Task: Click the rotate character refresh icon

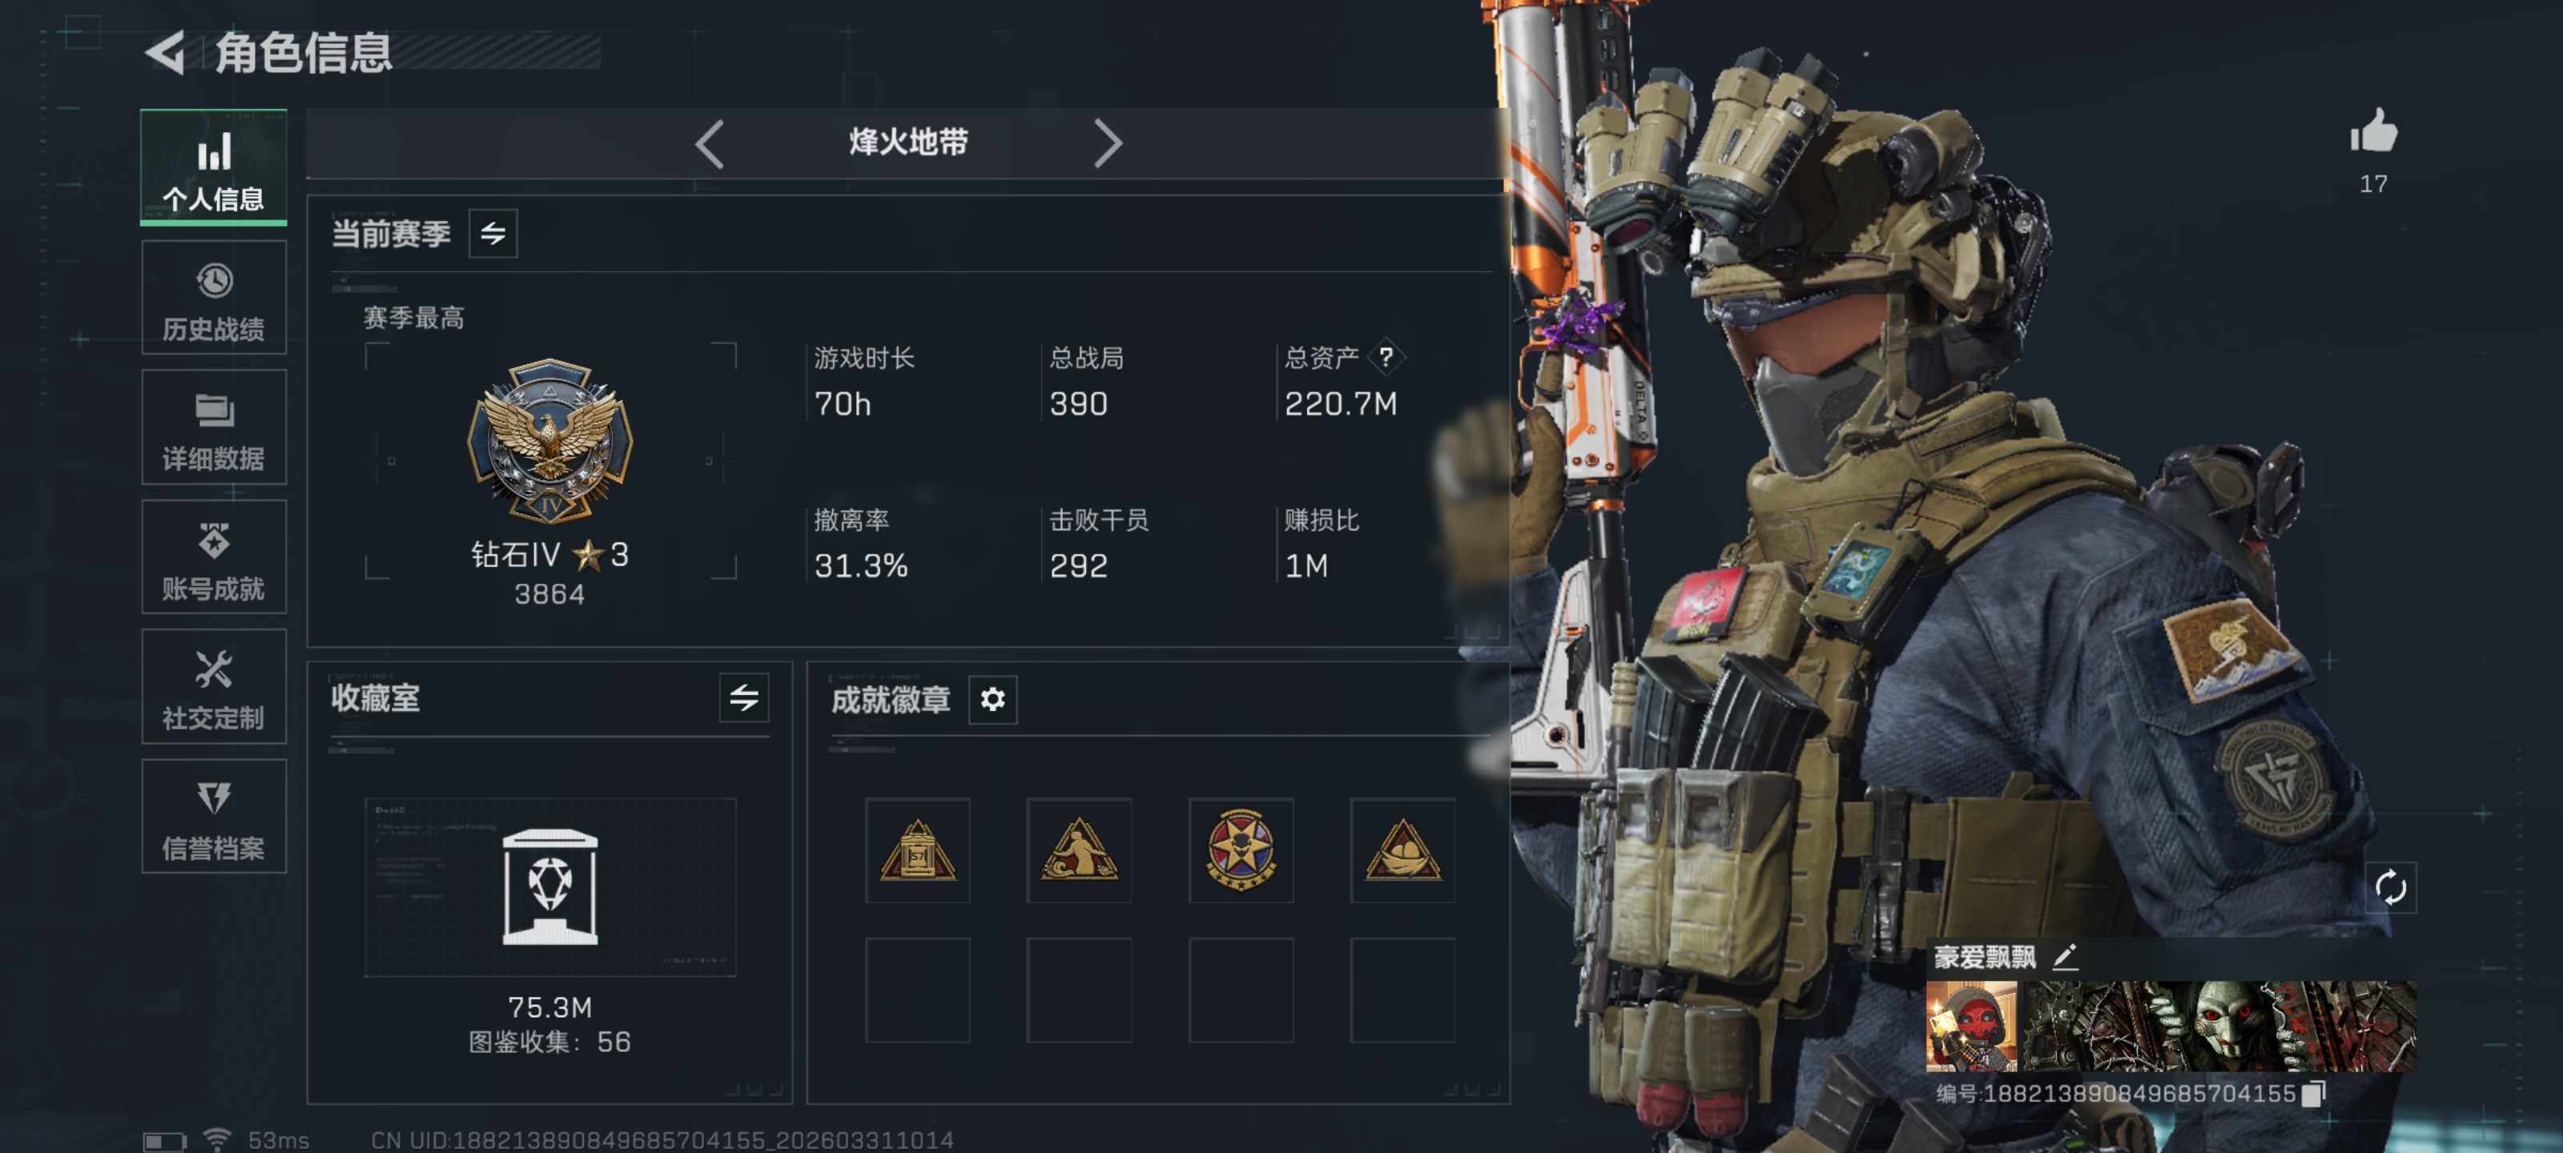Action: [x=2390, y=886]
